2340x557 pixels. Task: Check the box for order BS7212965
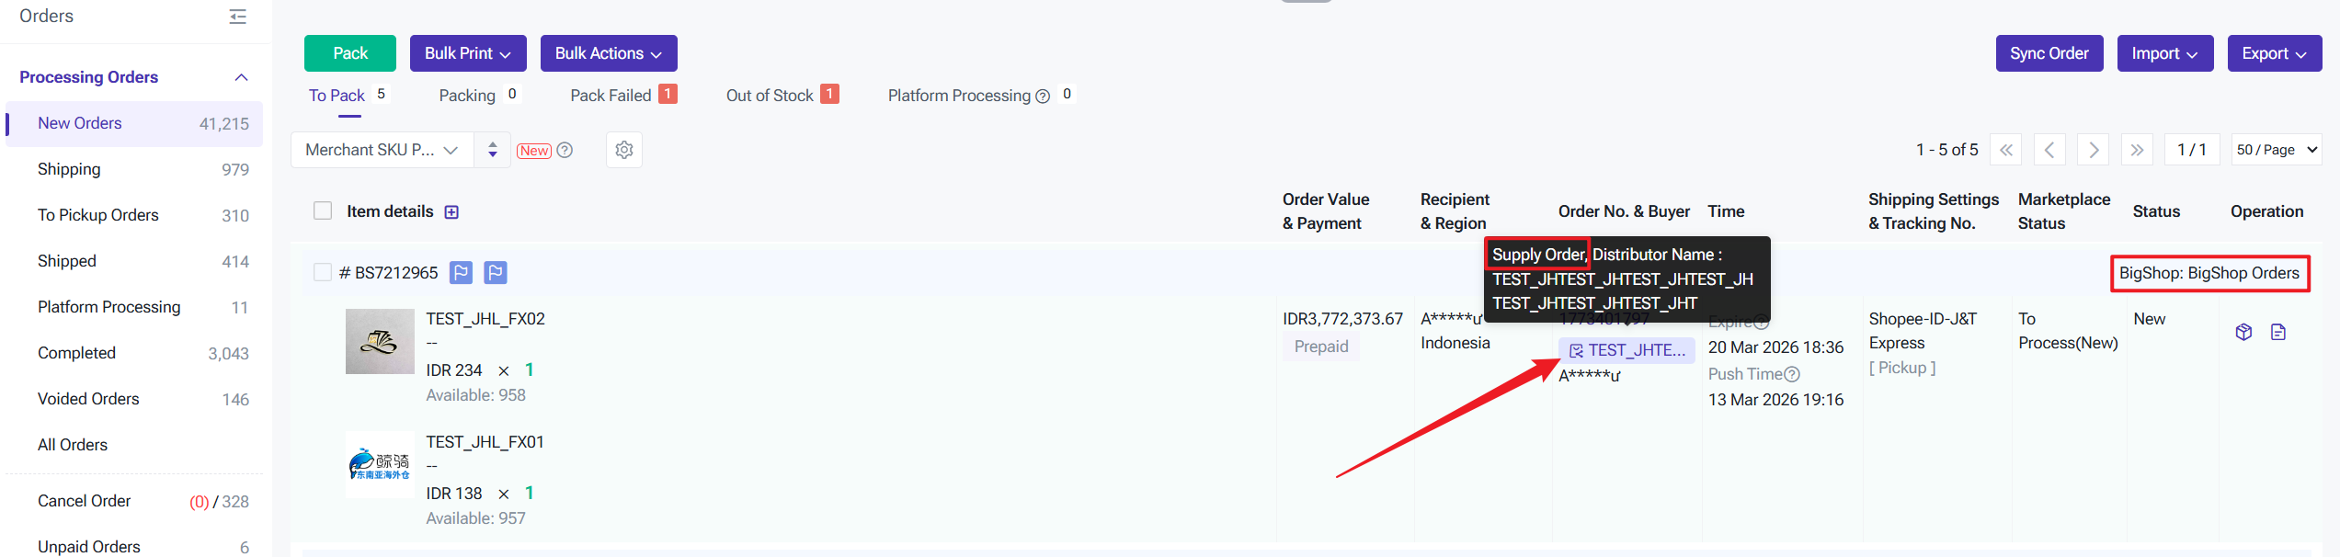[323, 273]
